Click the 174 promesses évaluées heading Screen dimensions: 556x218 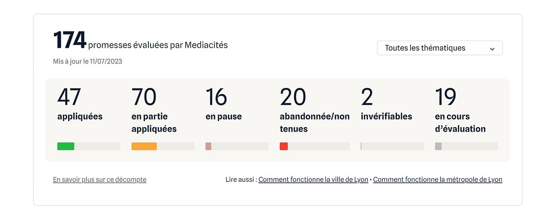pos(140,41)
